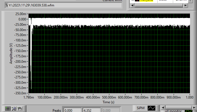The height and width of the screenshot is (112, 197).
Task: Click the Peaks field showing 4.352
Action: (x=92, y=110)
